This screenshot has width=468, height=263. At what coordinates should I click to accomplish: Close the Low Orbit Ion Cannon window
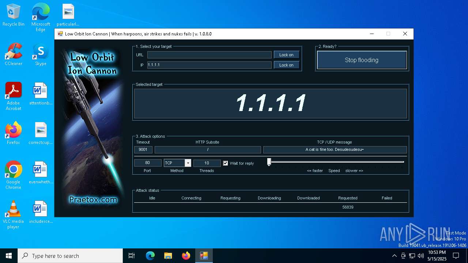pos(405,34)
